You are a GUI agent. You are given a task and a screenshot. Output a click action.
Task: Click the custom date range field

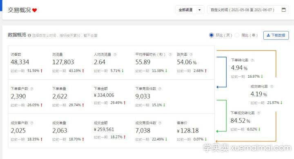pos(248,10)
